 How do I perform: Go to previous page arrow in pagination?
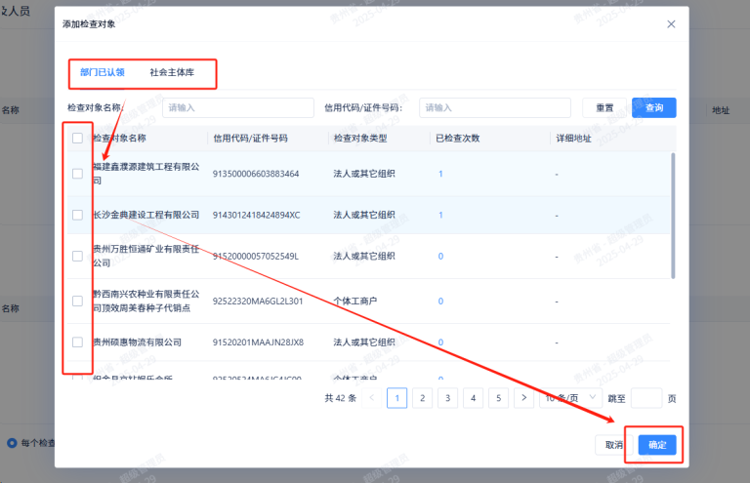click(372, 398)
